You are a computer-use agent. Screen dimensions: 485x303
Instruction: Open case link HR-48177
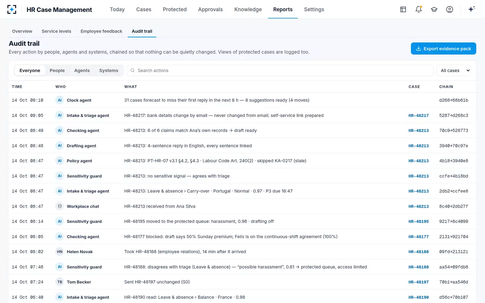(418, 237)
